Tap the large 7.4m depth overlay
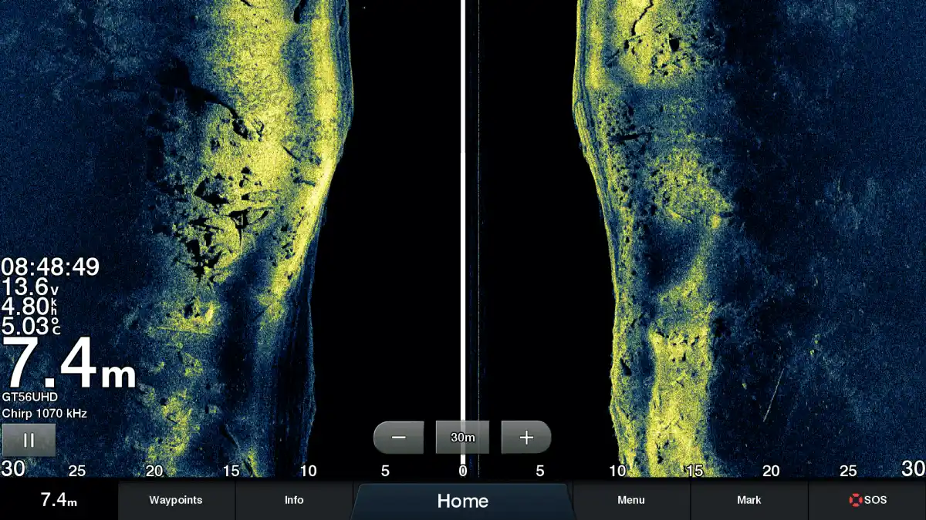Screen dimensions: 926x520 click(71, 365)
